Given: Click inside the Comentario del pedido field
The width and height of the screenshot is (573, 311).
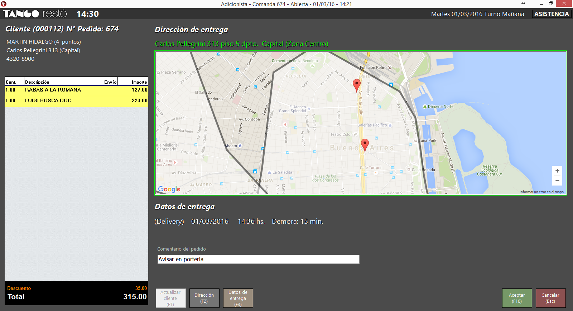Looking at the screenshot, I should [x=258, y=260].
